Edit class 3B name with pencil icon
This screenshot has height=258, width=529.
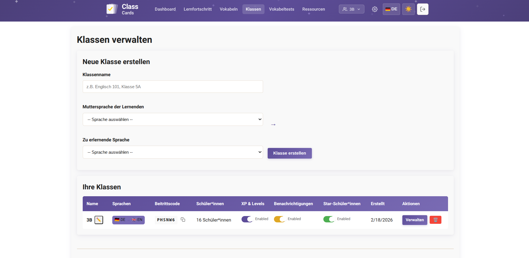99,220
